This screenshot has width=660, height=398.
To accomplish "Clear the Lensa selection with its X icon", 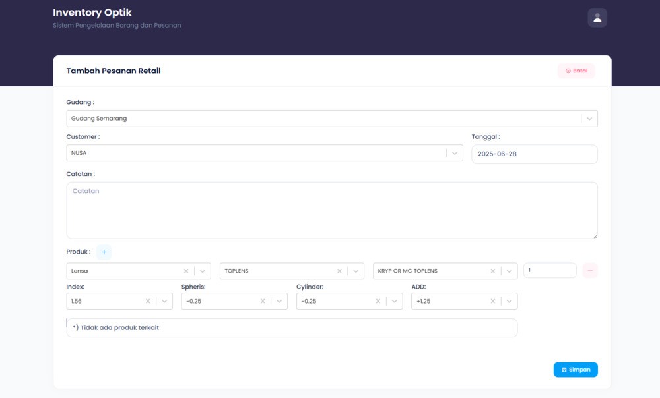I will pyautogui.click(x=186, y=271).
